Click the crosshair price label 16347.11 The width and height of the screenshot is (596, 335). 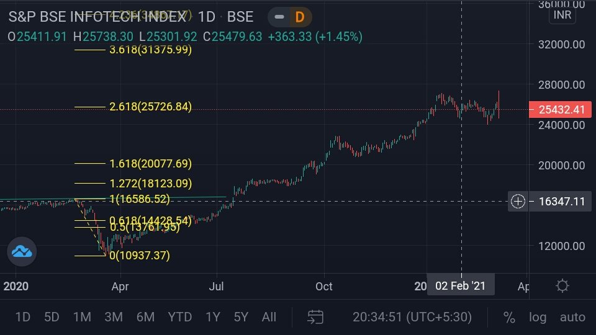[x=561, y=201]
